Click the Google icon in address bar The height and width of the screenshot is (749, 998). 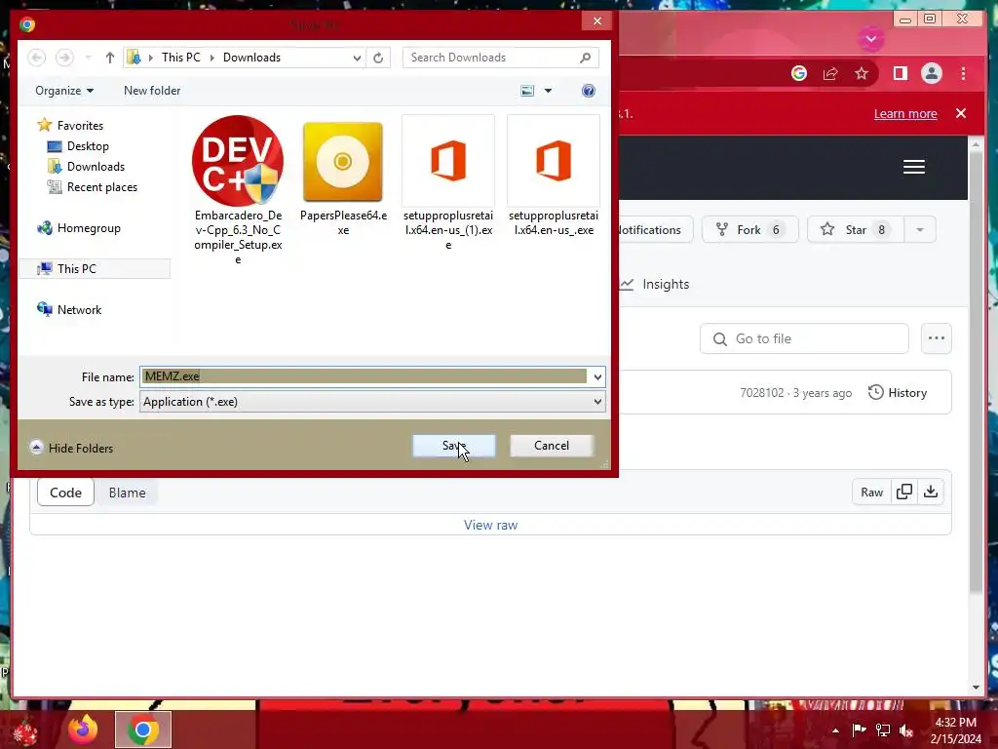799,73
